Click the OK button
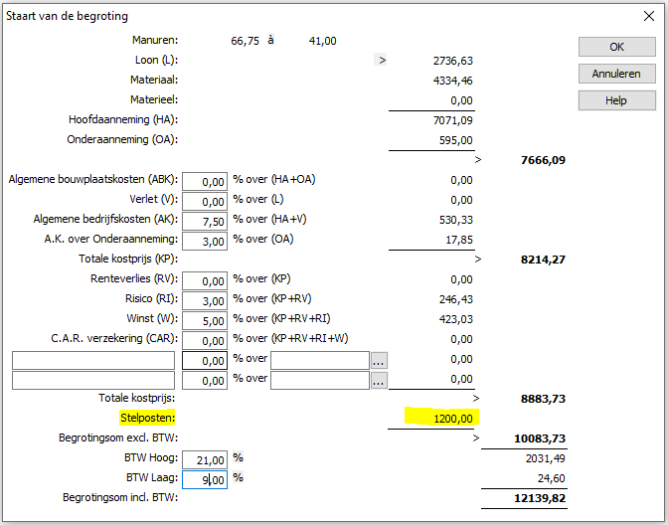Screen dimensions: 668x525 (x=617, y=47)
